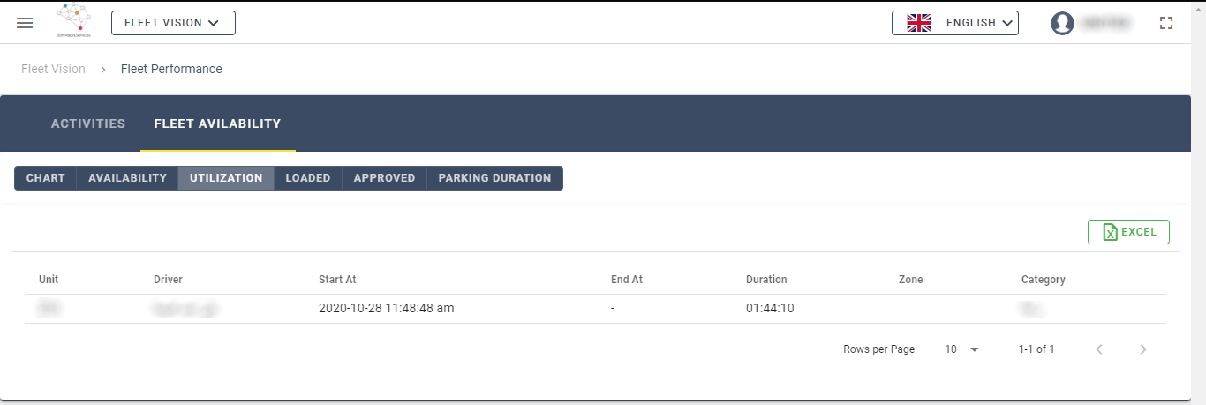Screen dimensions: 1206x405
Task: Go to next page arrow
Action: (x=1143, y=349)
